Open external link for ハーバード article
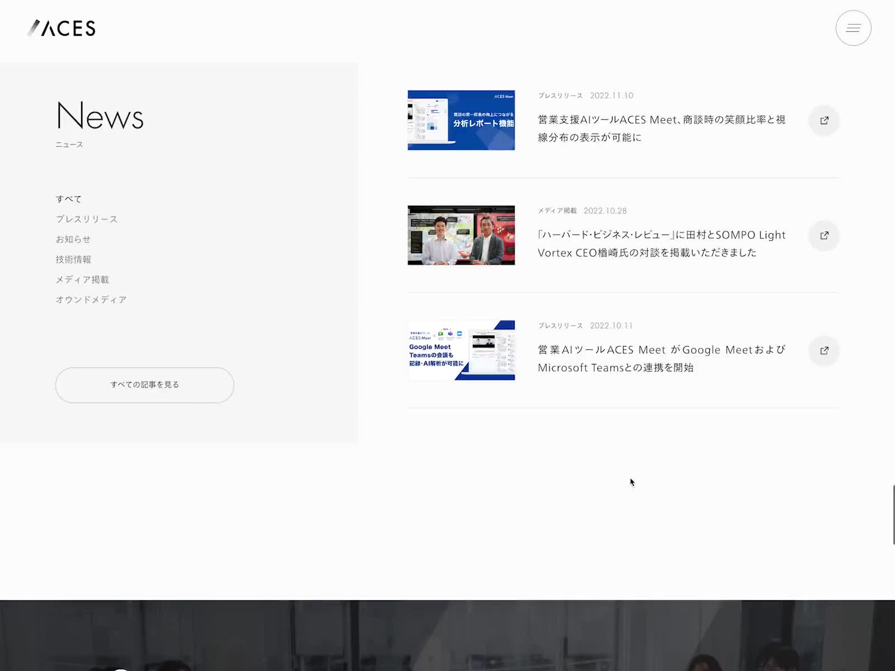Image resolution: width=895 pixels, height=671 pixels. pyautogui.click(x=824, y=235)
